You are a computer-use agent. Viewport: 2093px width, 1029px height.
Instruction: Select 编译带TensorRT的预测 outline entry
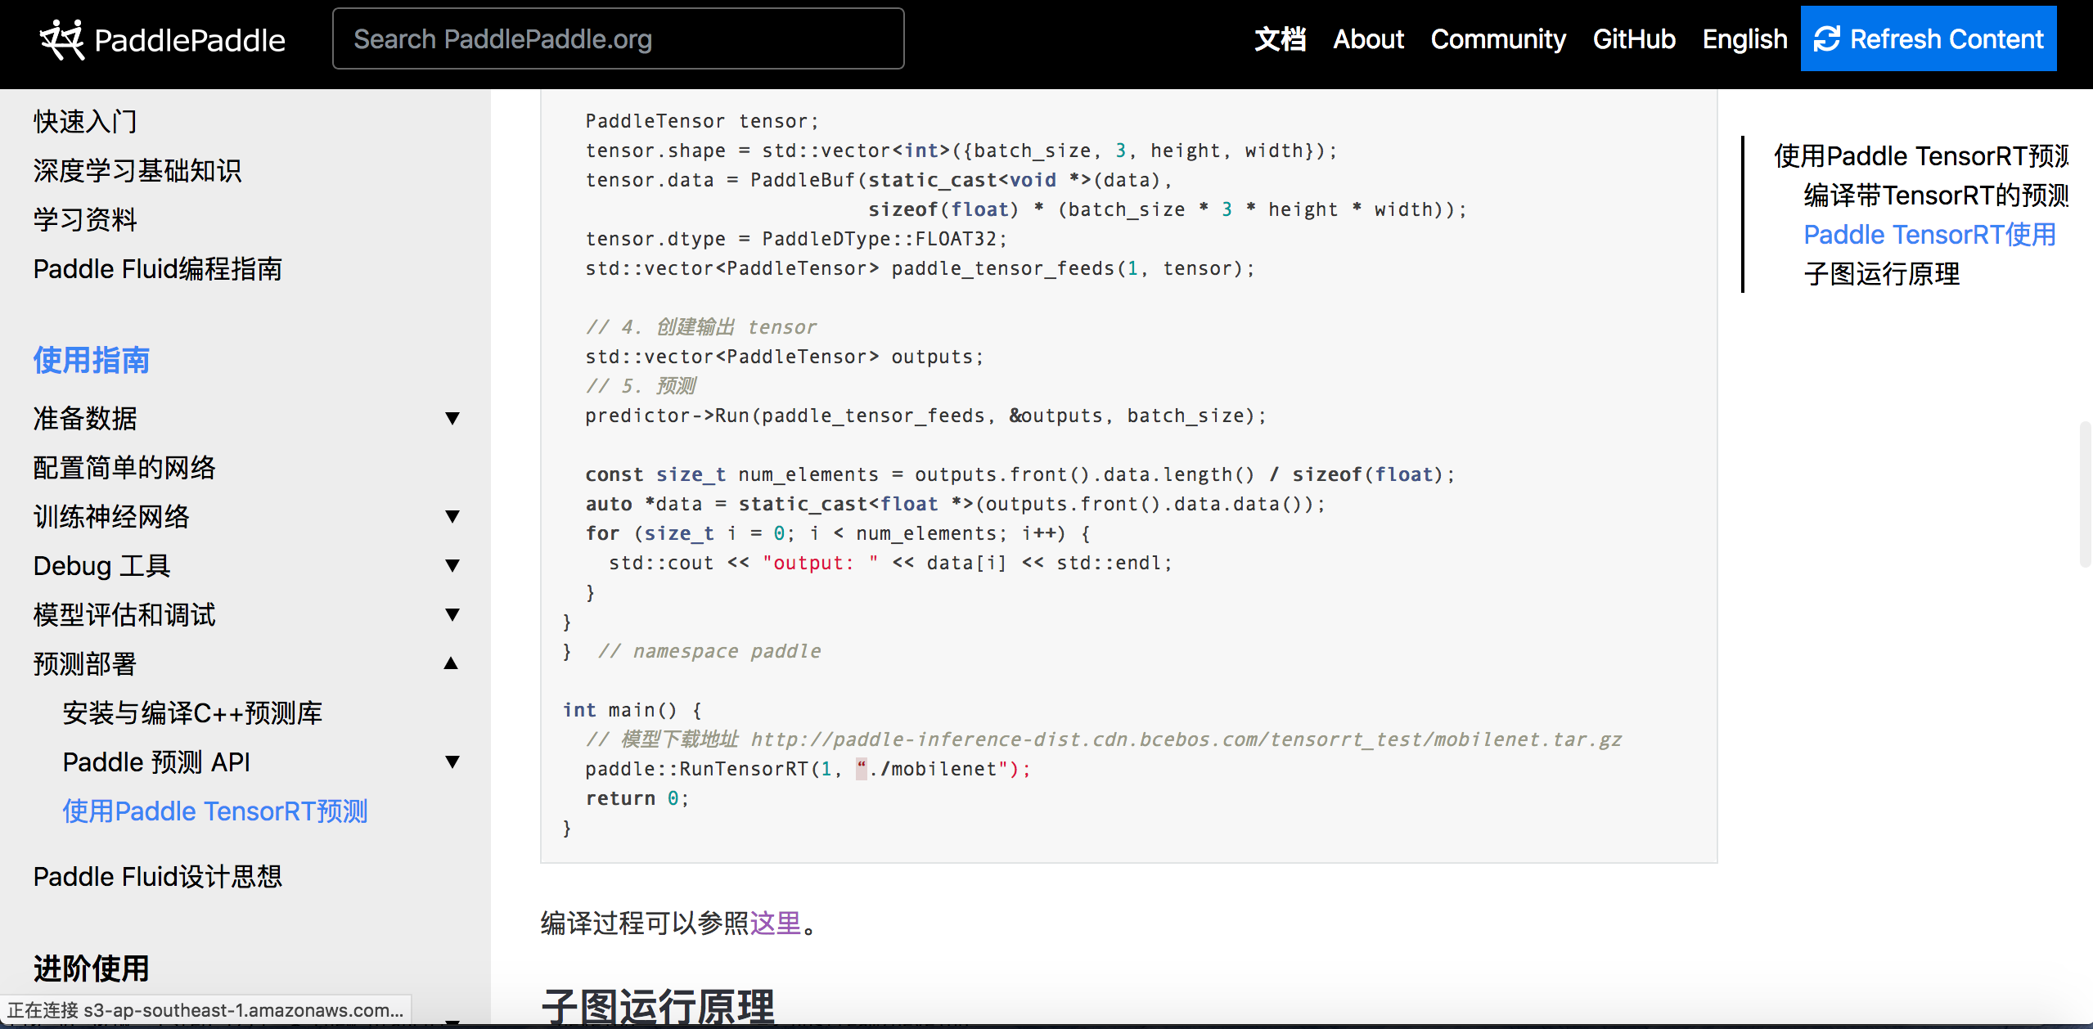1935,195
